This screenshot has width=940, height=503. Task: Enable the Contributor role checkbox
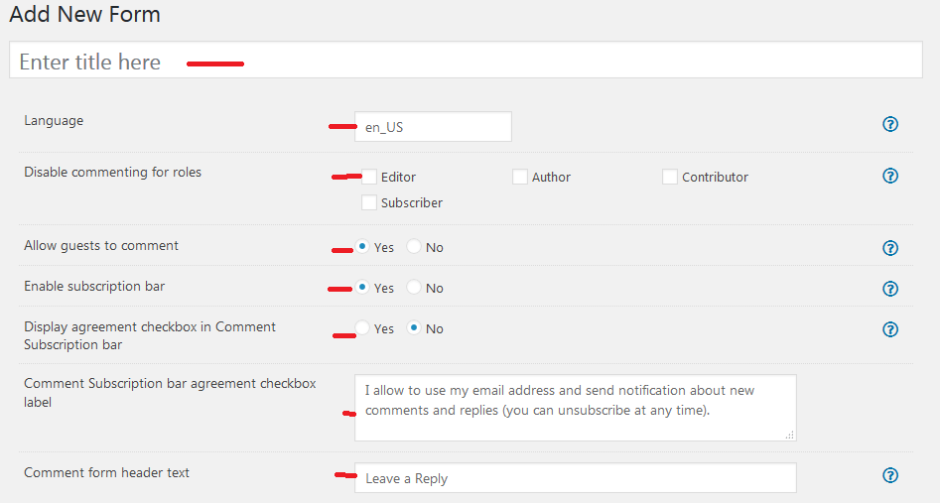[670, 177]
